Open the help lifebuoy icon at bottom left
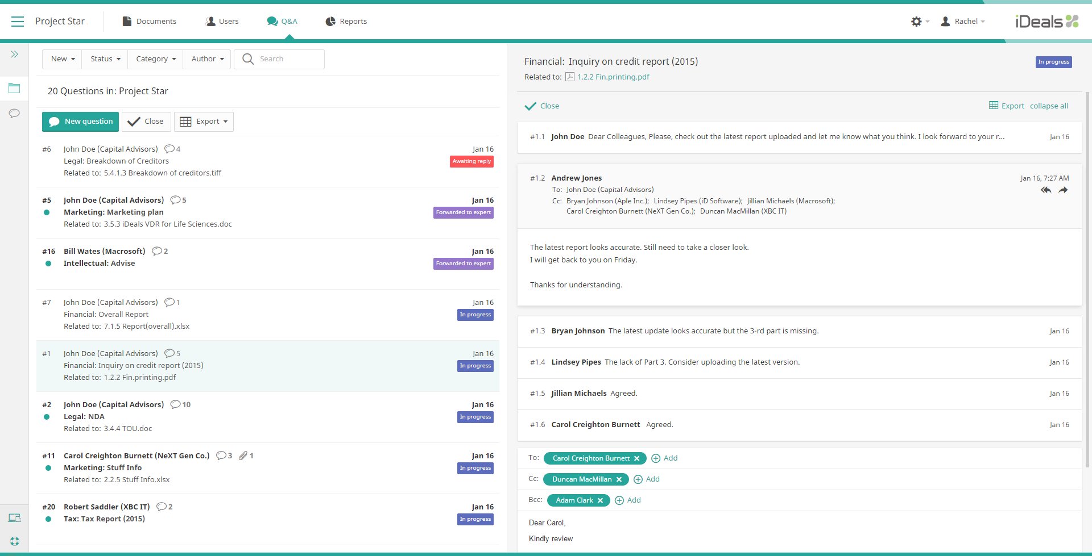This screenshot has width=1092, height=556. tap(14, 541)
